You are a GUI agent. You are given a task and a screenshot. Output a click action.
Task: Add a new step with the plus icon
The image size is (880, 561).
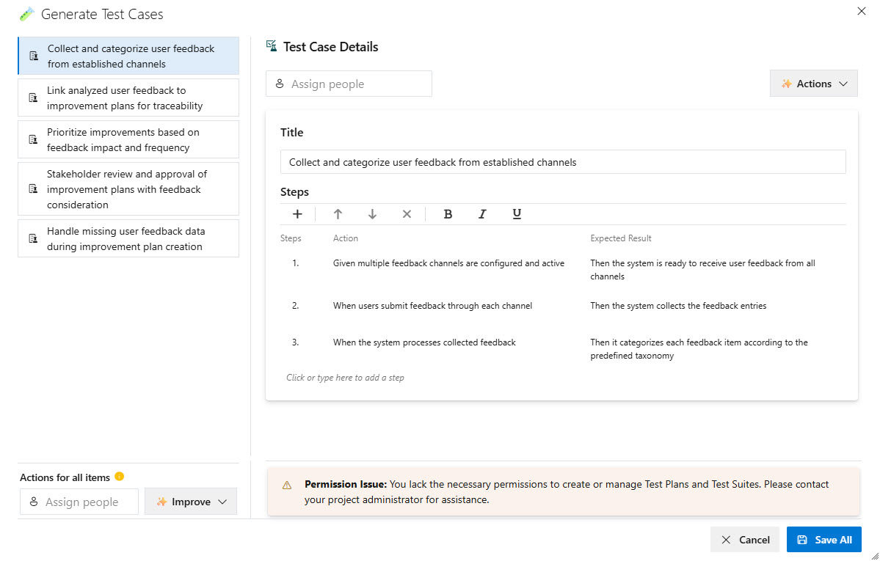297,213
